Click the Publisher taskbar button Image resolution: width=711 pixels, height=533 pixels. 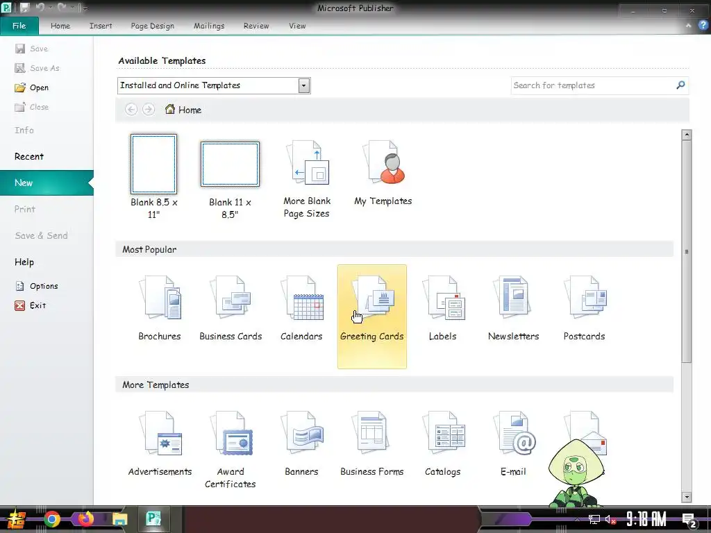[x=153, y=518]
